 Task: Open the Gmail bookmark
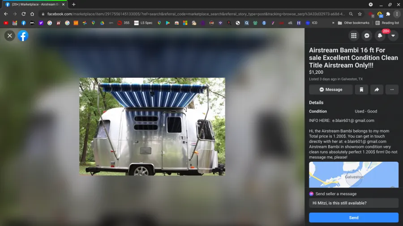15,23
